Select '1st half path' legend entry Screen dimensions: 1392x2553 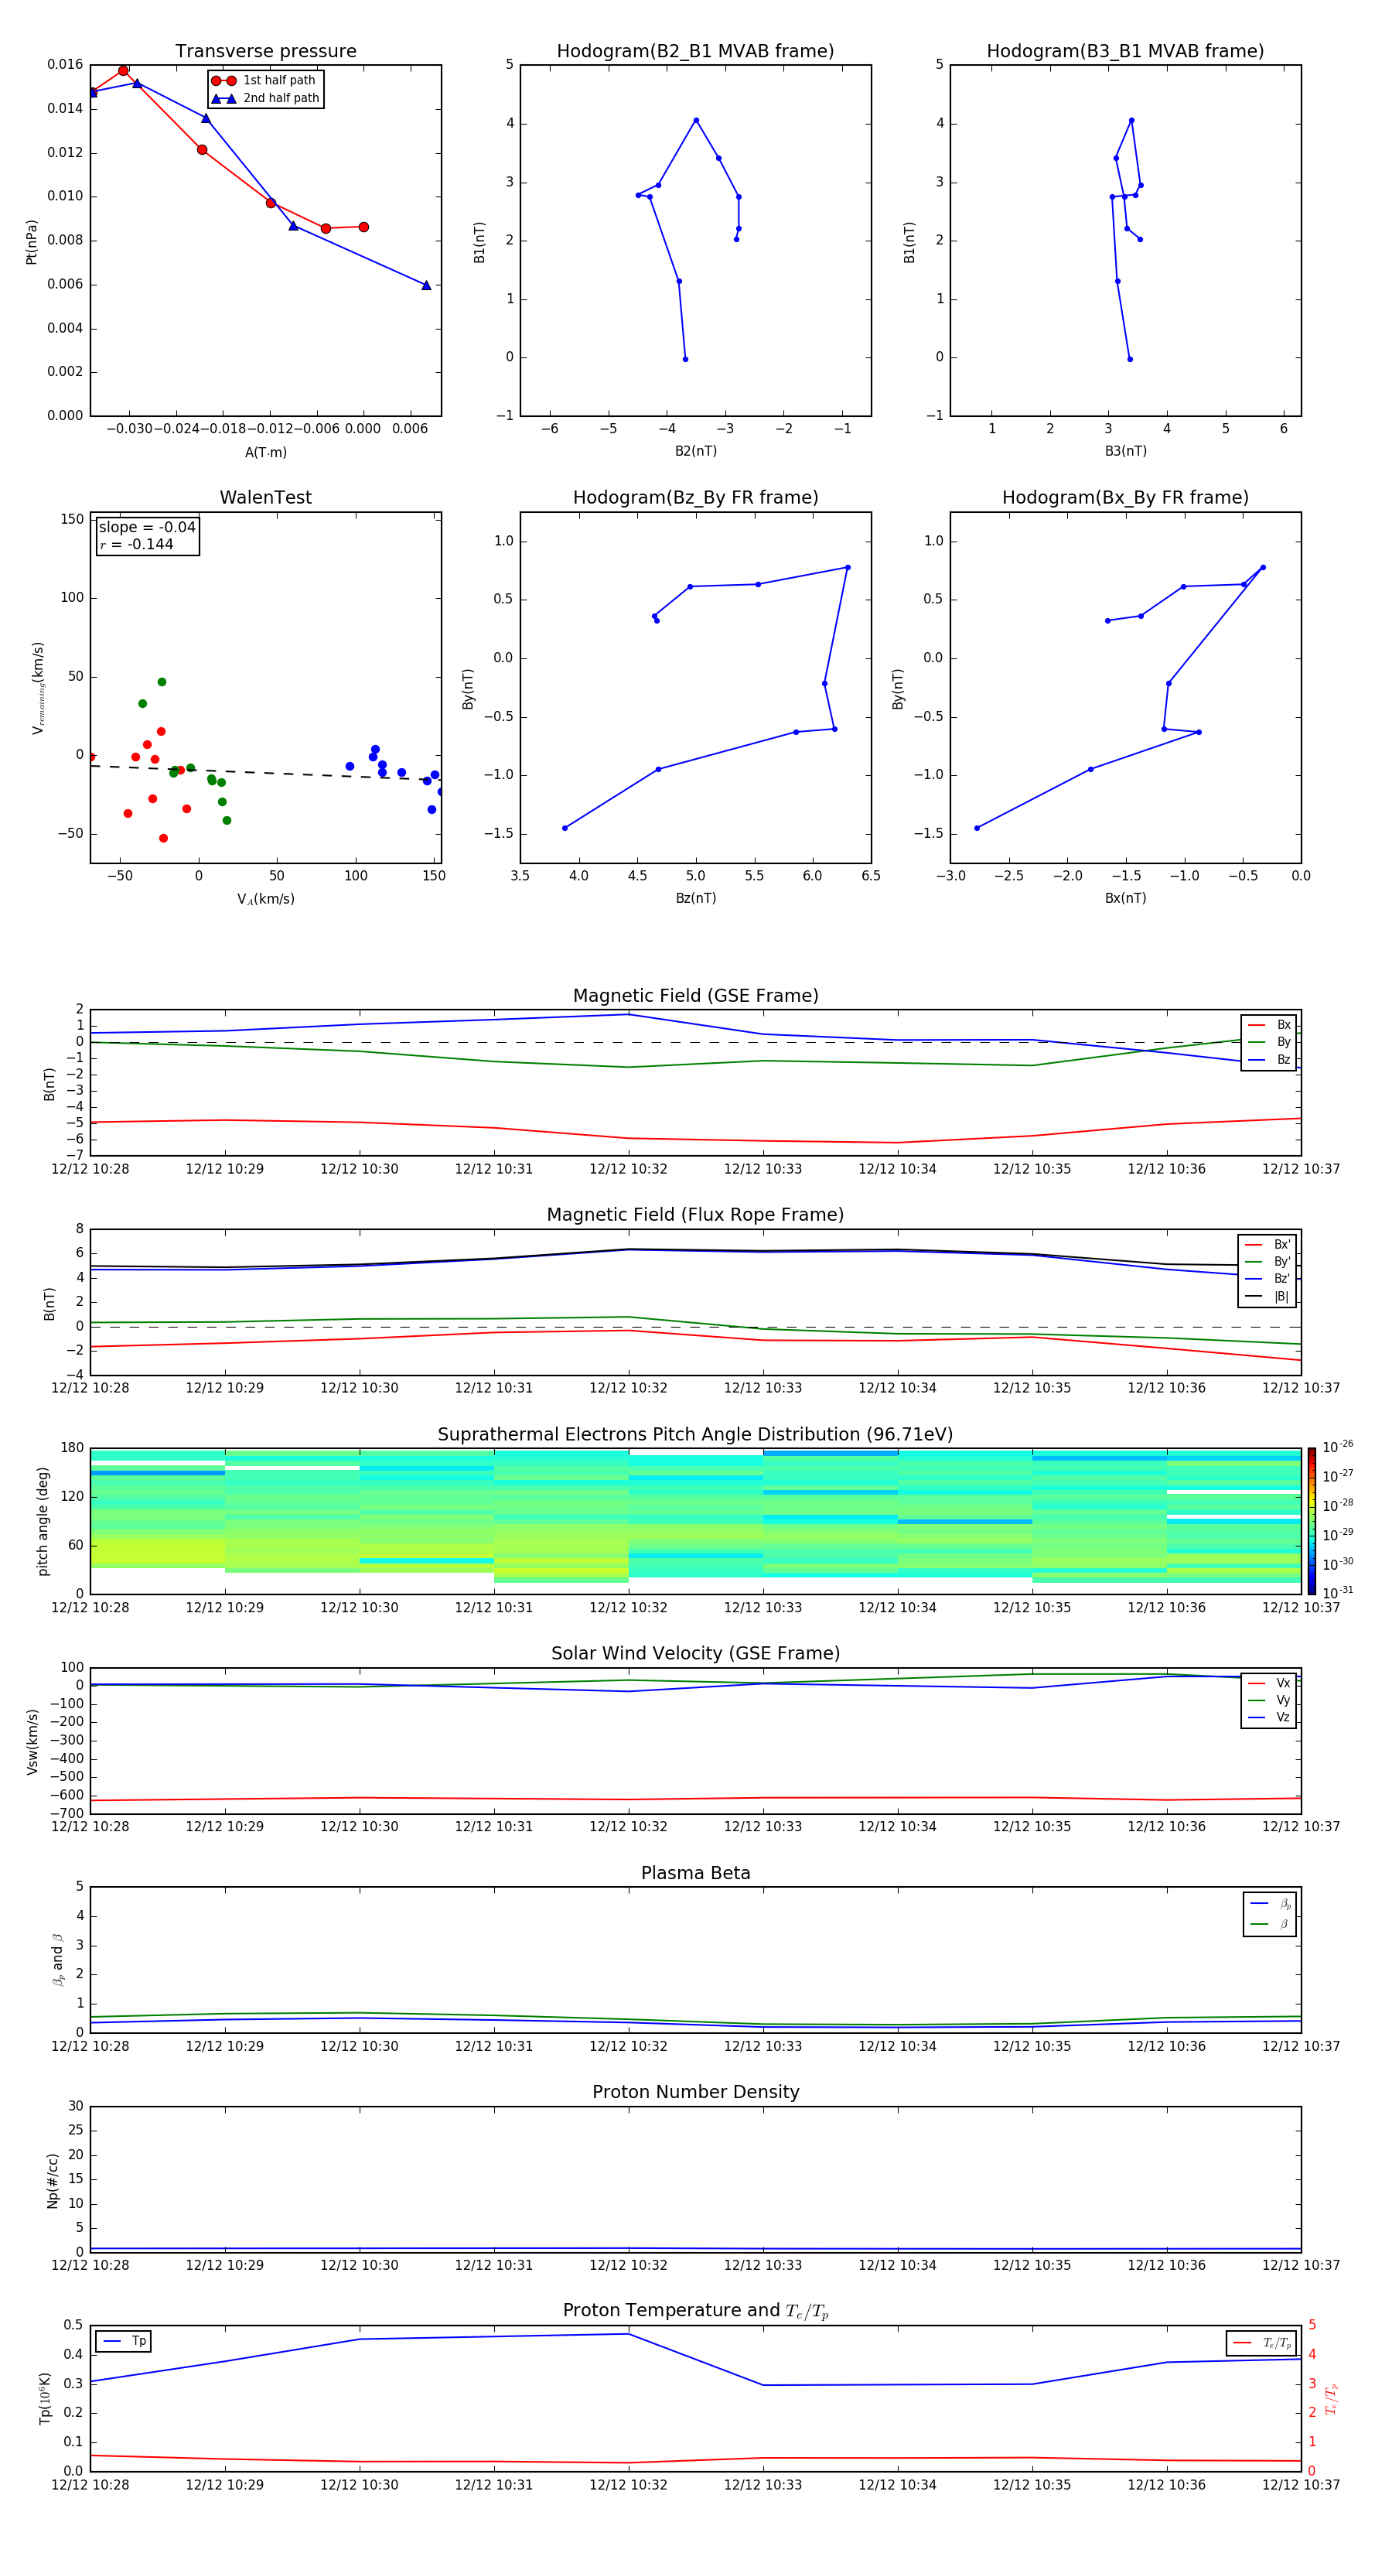(264, 80)
